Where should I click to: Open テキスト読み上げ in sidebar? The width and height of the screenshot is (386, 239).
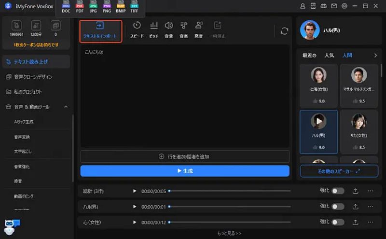pyautogui.click(x=36, y=62)
